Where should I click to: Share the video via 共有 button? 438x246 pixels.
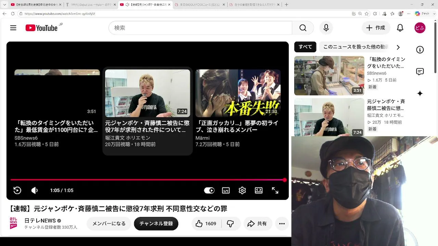pyautogui.click(x=257, y=223)
